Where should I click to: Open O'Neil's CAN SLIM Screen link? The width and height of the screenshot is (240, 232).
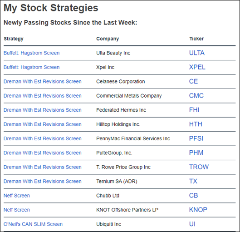[33, 224]
